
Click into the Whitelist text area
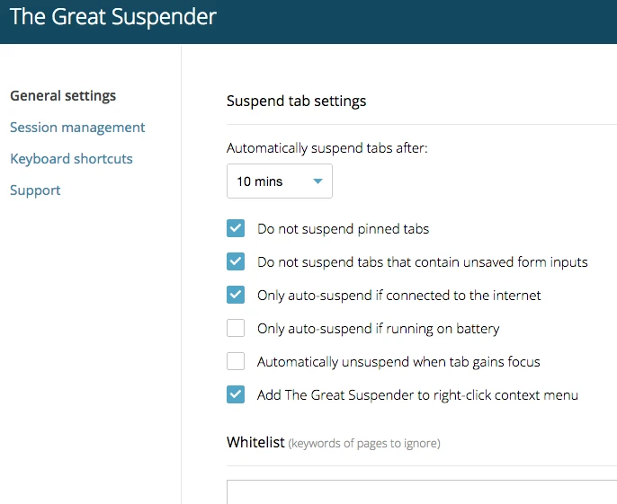[421, 492]
